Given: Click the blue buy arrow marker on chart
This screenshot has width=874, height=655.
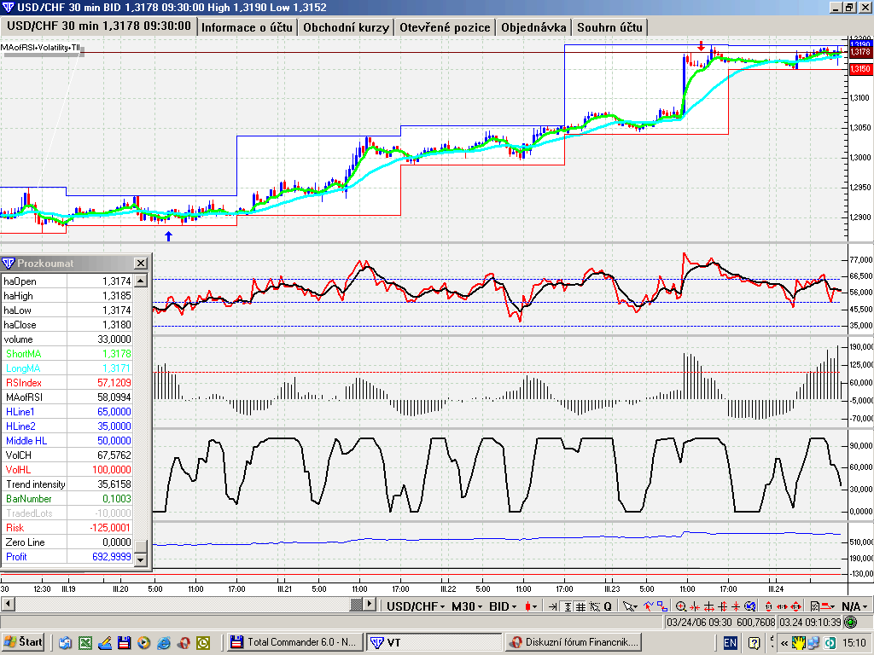Looking at the screenshot, I should click(x=168, y=236).
